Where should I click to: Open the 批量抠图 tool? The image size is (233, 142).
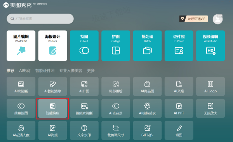coord(21,108)
